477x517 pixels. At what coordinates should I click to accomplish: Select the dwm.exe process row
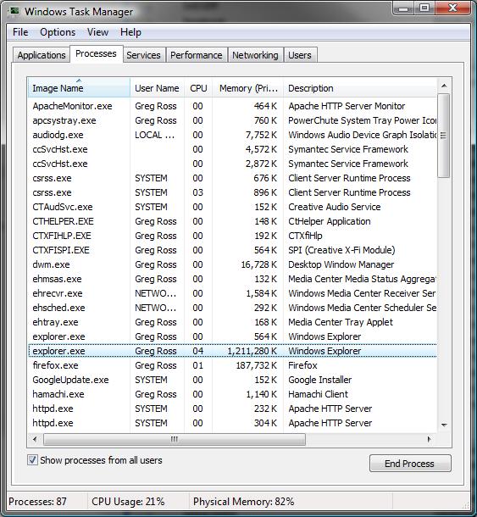[232, 264]
